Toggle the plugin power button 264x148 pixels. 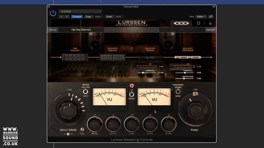pyautogui.click(x=53, y=13)
